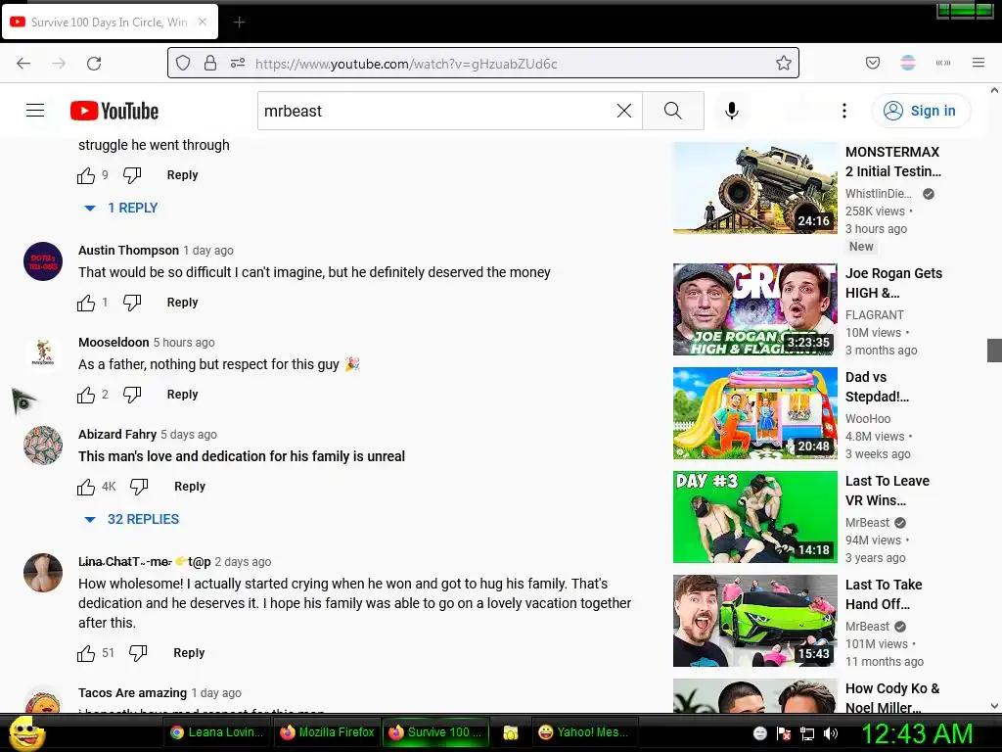Like Austin Thompson's comment
The image size is (1002, 752).
(x=86, y=303)
